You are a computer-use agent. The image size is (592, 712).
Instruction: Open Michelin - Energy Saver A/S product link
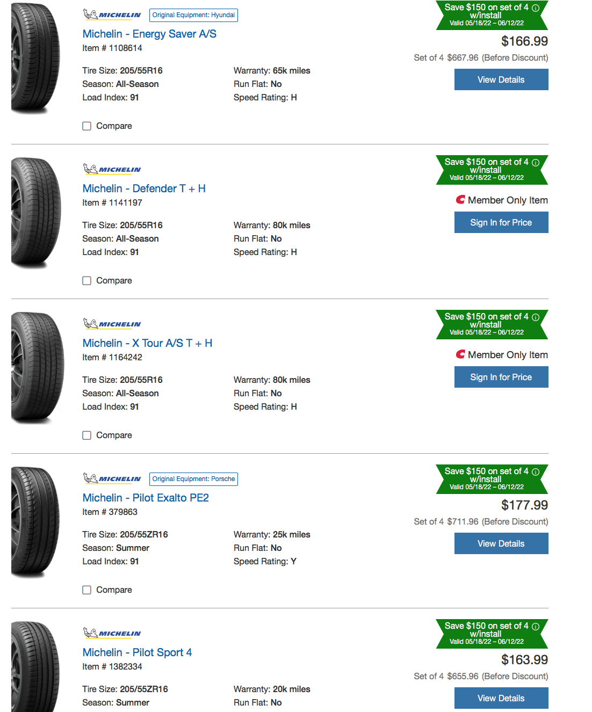pos(149,34)
